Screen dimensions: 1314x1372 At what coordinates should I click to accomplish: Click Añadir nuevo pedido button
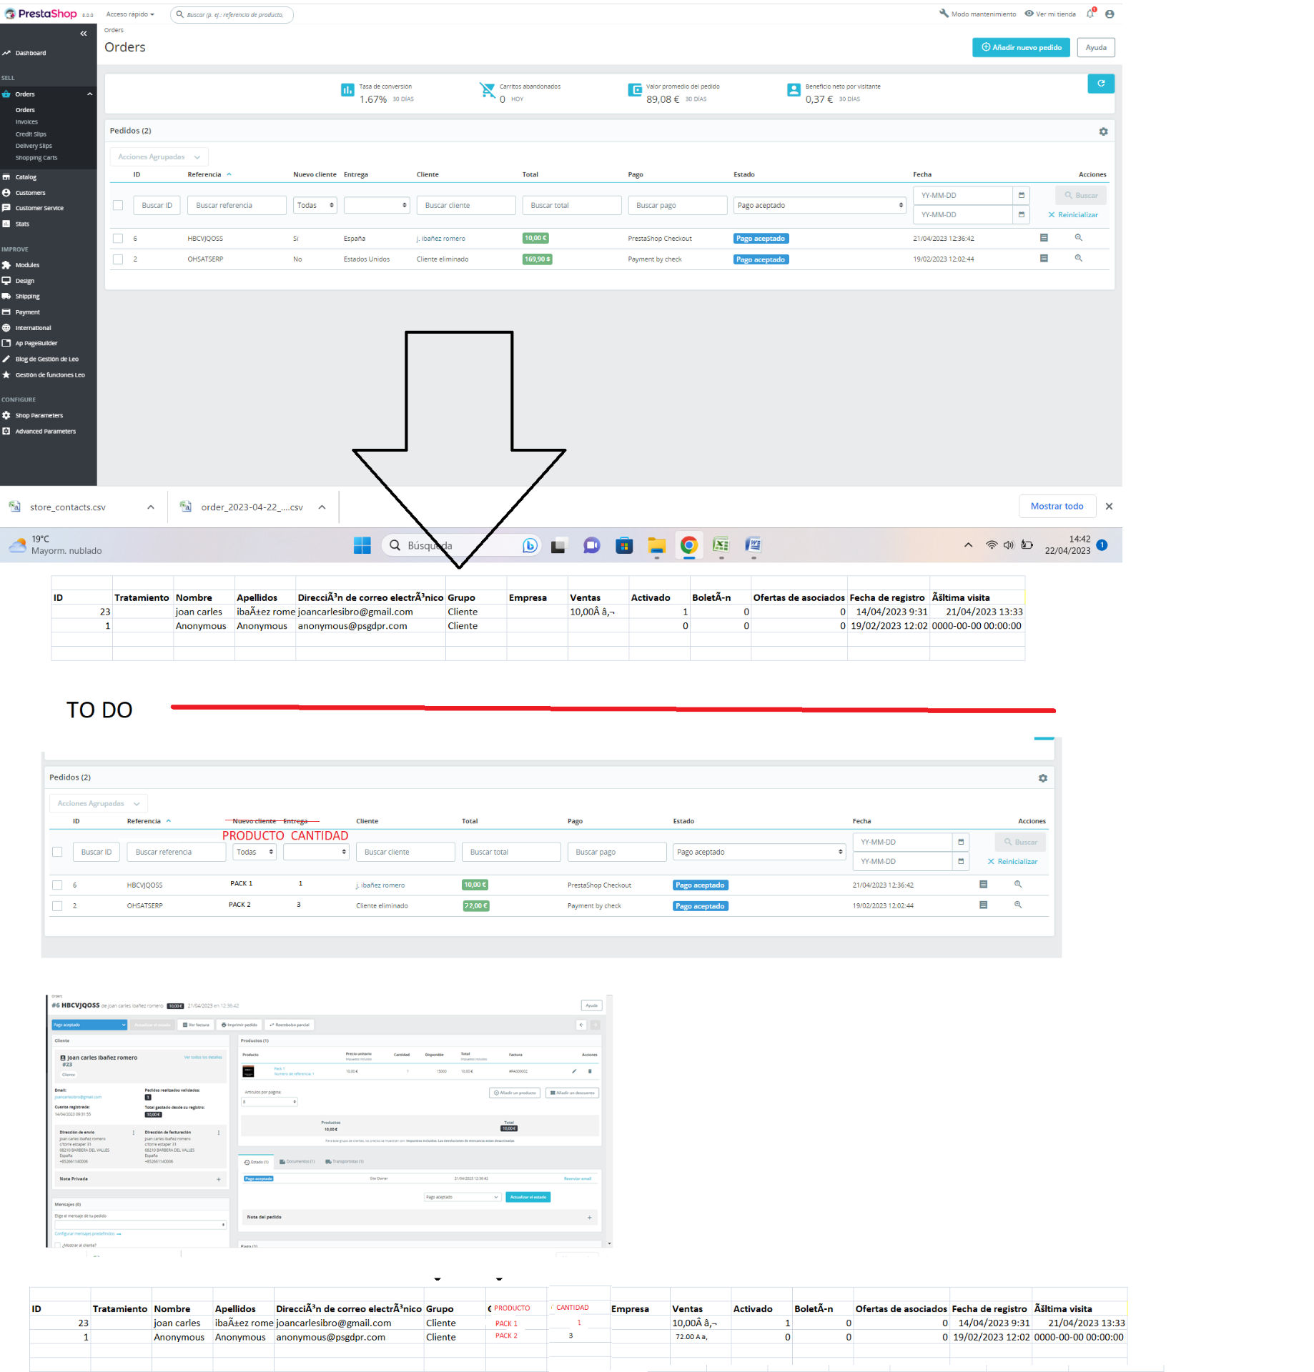click(x=1021, y=47)
